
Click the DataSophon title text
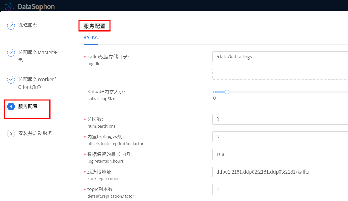(x=36, y=6)
